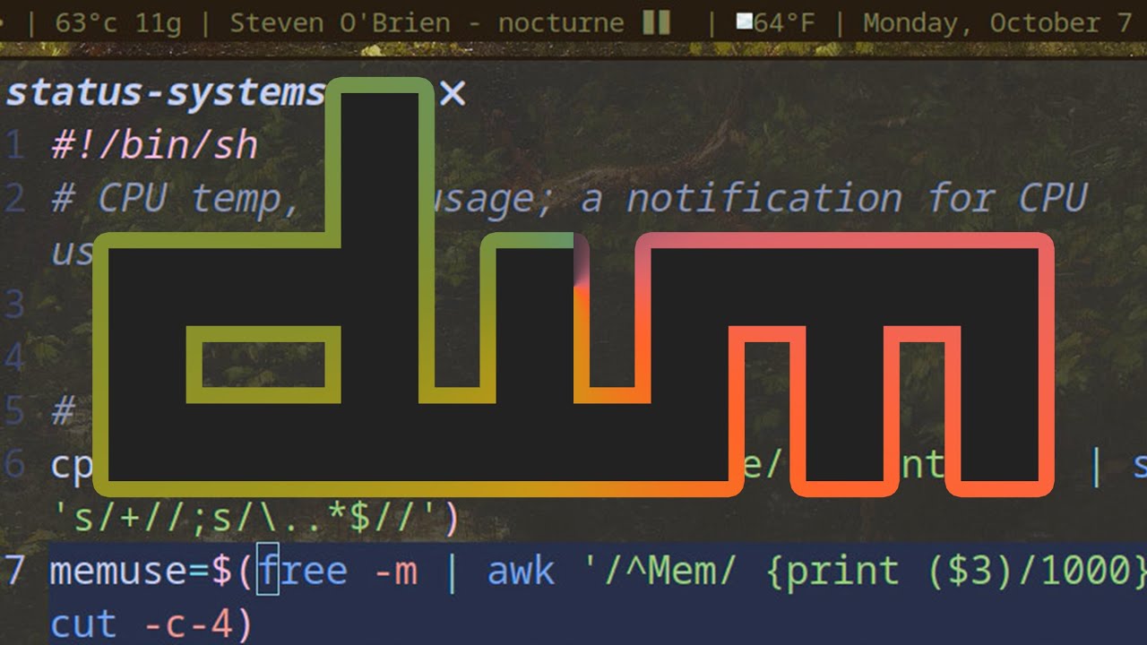Click line number 1 in the gutter
This screenshot has width=1147, height=645.
point(15,145)
